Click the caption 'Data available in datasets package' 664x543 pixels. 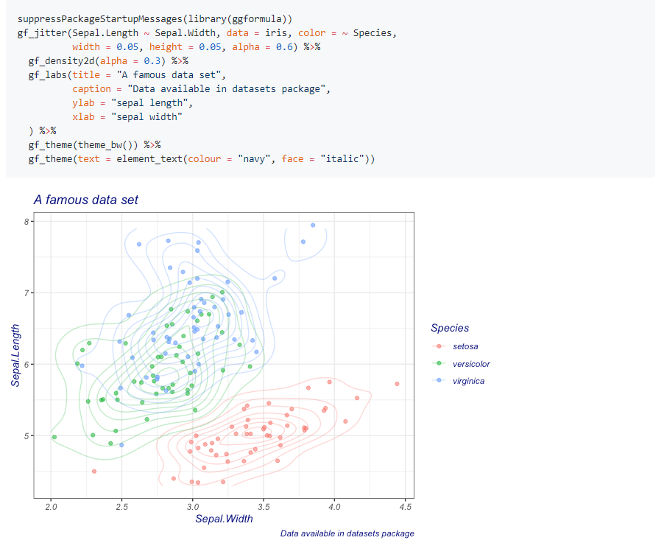tap(347, 533)
